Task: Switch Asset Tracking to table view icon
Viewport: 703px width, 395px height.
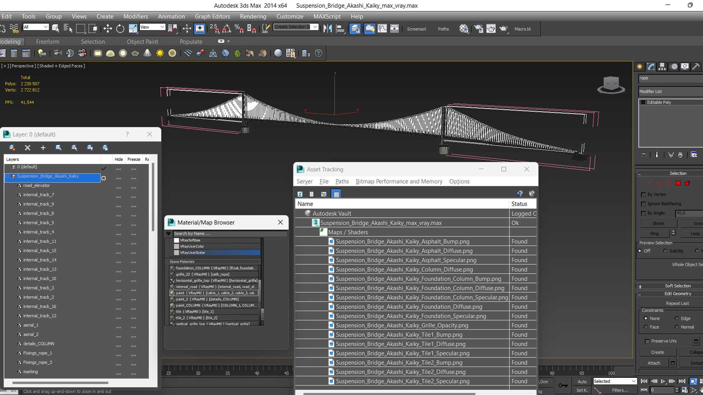Action: tap(336, 194)
